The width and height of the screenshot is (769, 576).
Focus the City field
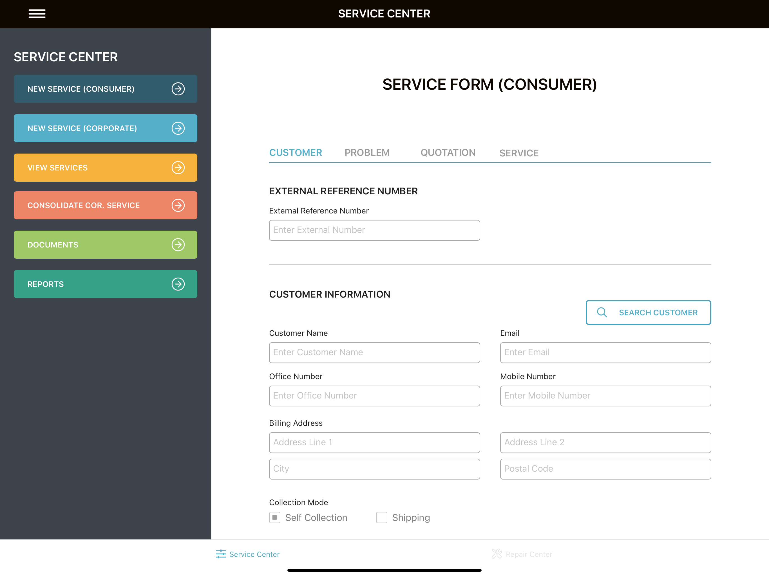coord(374,469)
